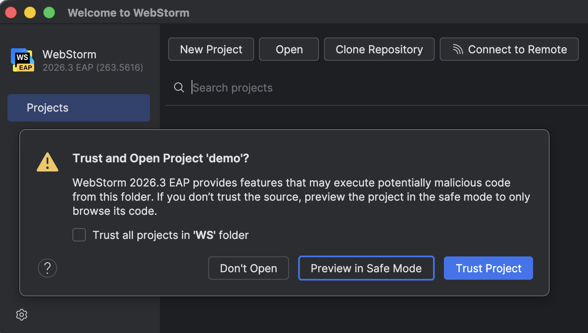Click the version text 2026.3 EAP (263.5616)

93,67
